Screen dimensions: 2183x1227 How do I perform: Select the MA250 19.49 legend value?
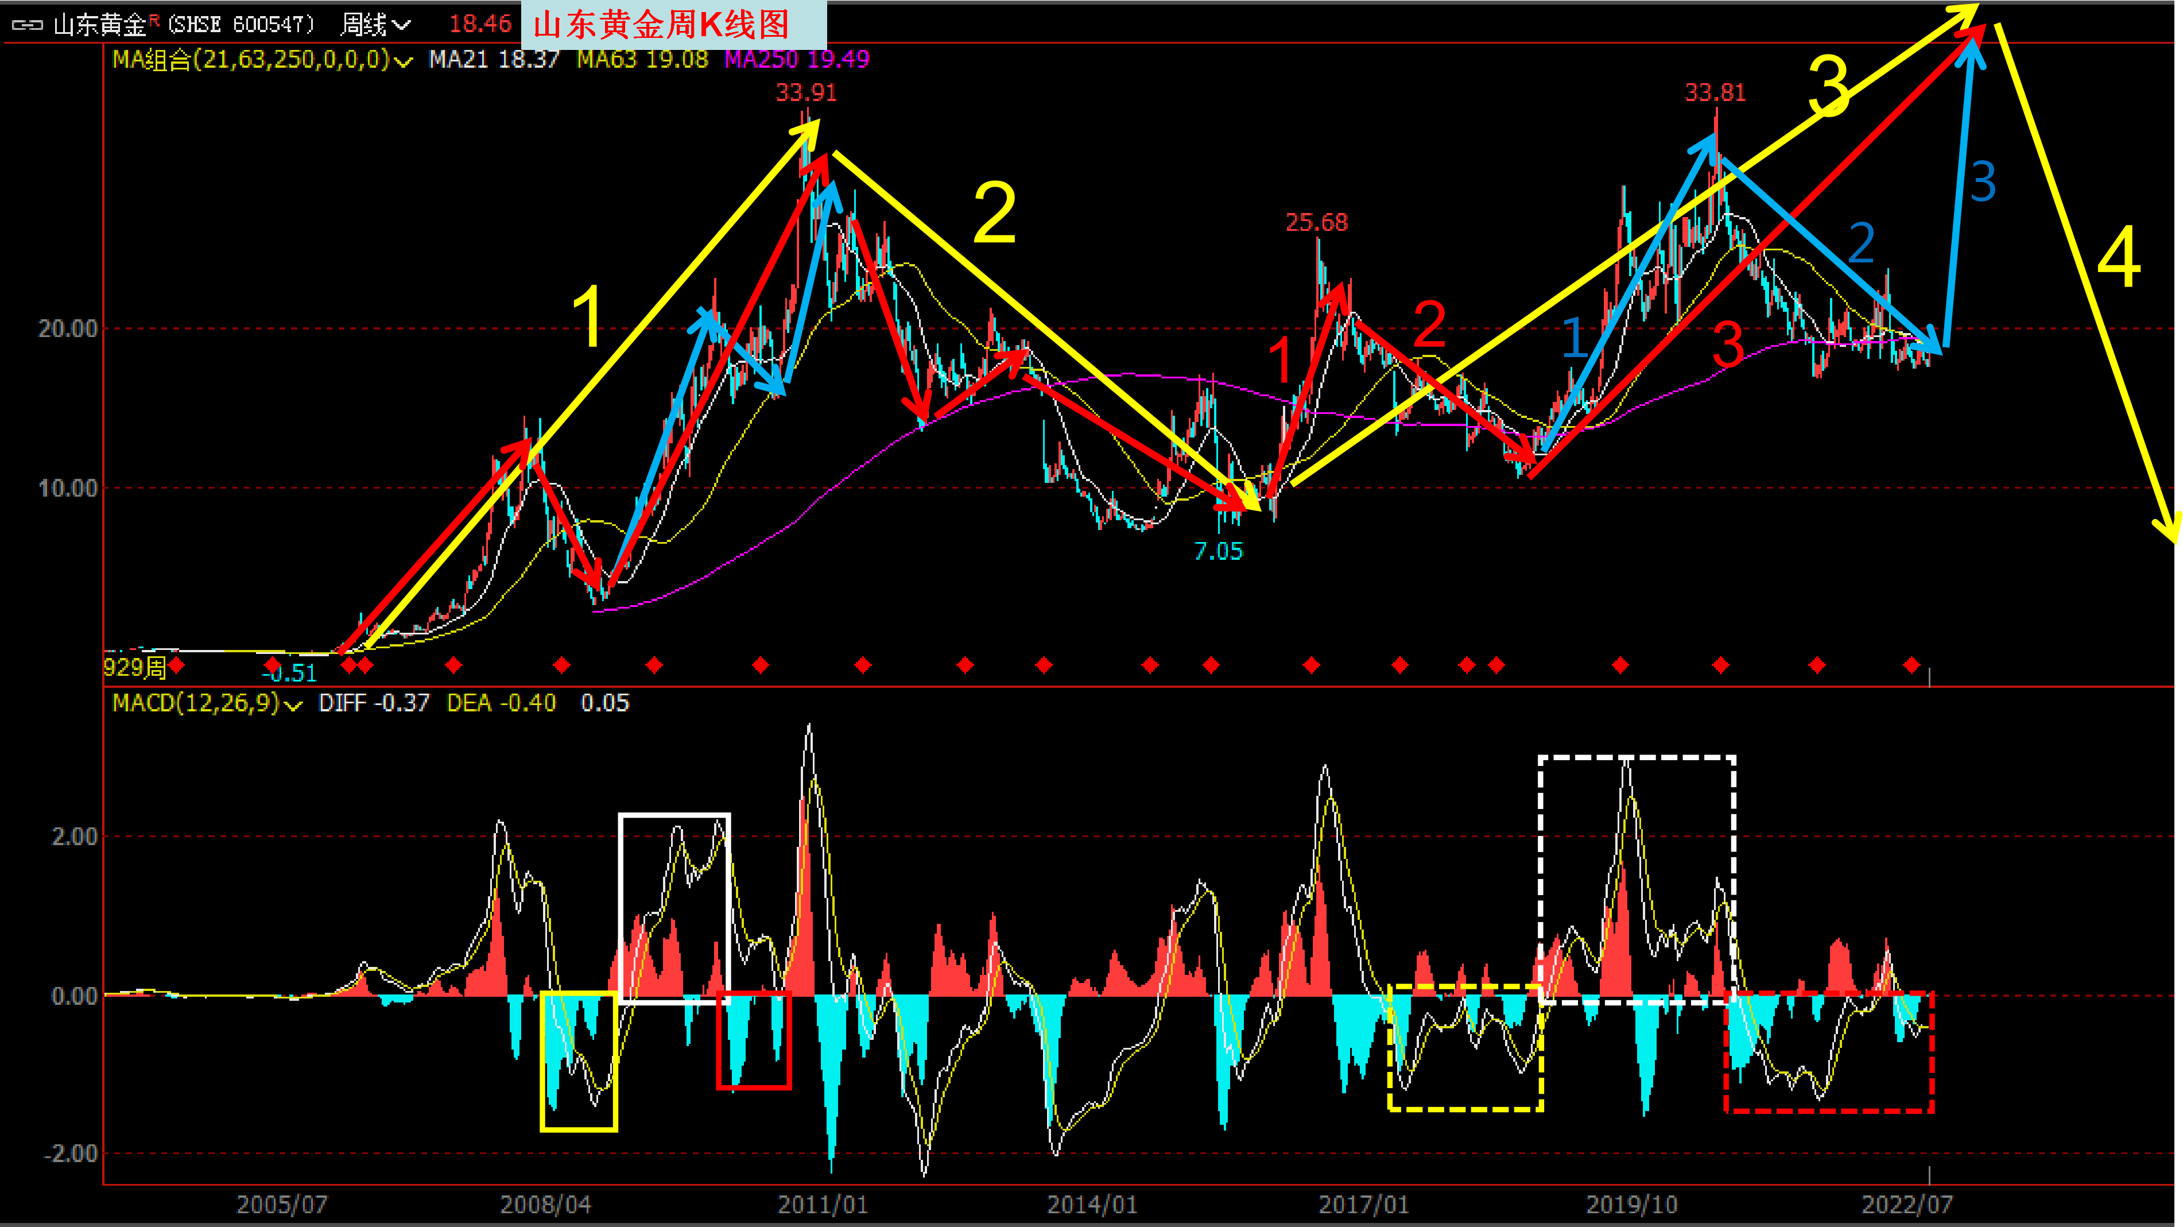coord(797,59)
